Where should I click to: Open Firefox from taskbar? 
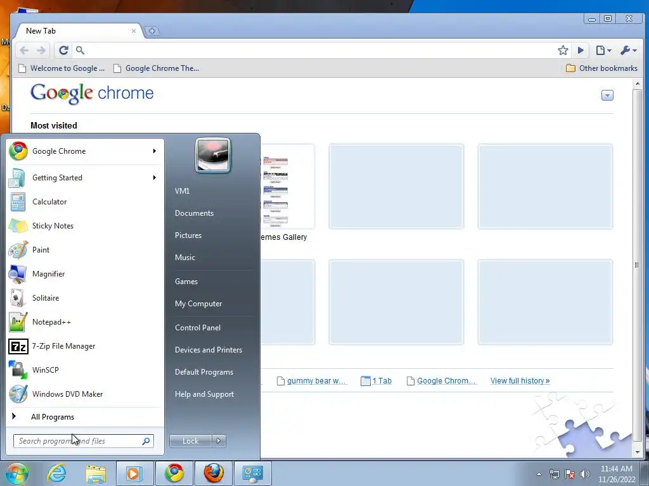[x=213, y=473]
